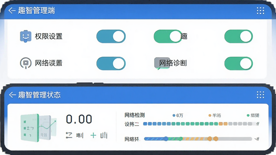
Task: Click the 网络检测 heading
Action: point(135,115)
